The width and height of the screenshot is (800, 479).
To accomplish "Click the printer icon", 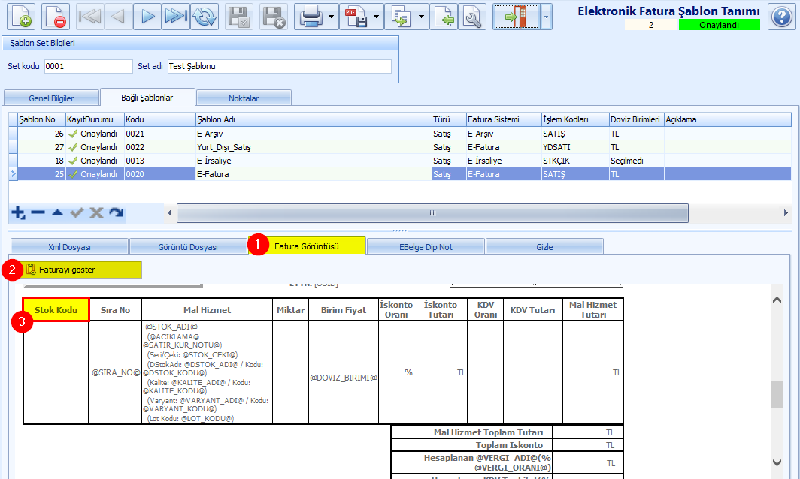I will pos(311,17).
